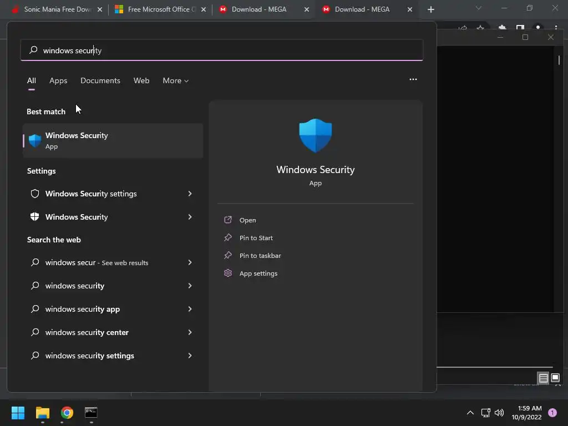The height and width of the screenshot is (426, 568).
Task: Select the windows security settings web suggestion
Action: click(x=113, y=356)
